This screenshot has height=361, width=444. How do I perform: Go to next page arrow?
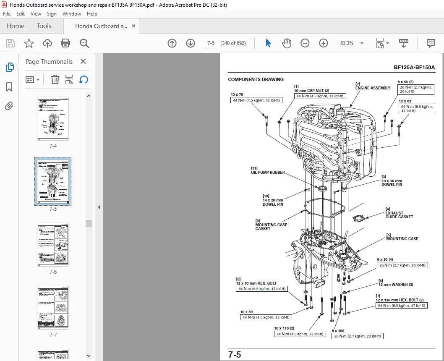[x=191, y=43]
